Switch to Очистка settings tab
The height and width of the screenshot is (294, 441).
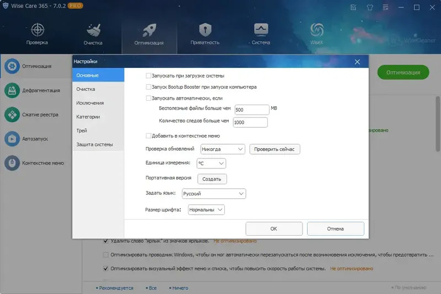tap(98, 89)
